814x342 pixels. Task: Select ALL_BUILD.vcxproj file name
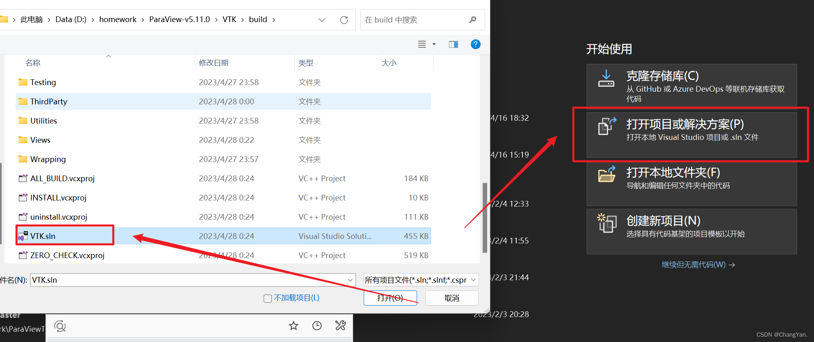tap(62, 178)
